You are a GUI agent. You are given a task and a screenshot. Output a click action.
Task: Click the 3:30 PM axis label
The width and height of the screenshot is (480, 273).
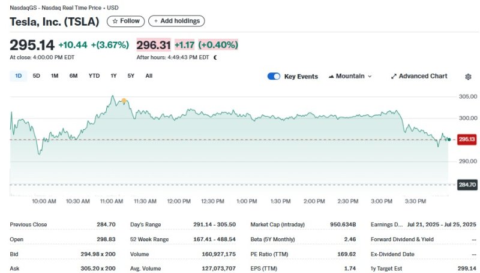click(415, 202)
